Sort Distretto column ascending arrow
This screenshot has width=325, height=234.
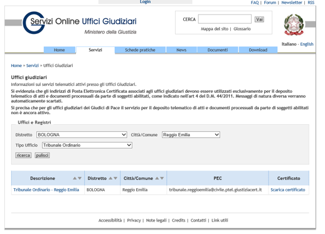click(x=110, y=178)
